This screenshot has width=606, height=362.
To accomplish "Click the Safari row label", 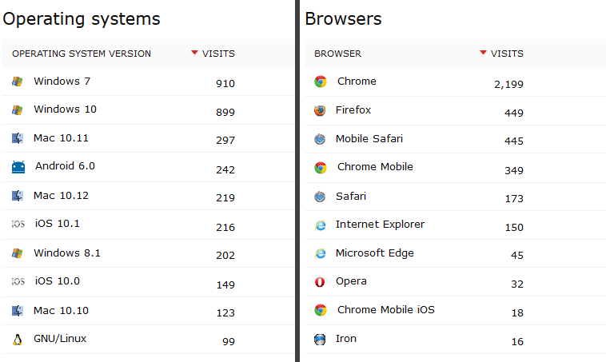I will pos(351,196).
